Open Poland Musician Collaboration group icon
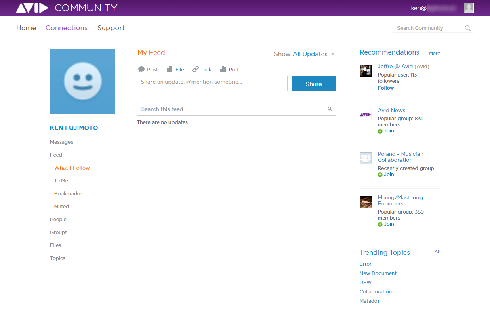The width and height of the screenshot is (490, 327). pos(366,158)
